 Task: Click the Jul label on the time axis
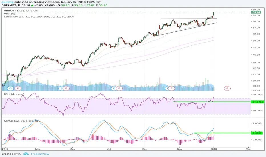[x=109, y=149]
